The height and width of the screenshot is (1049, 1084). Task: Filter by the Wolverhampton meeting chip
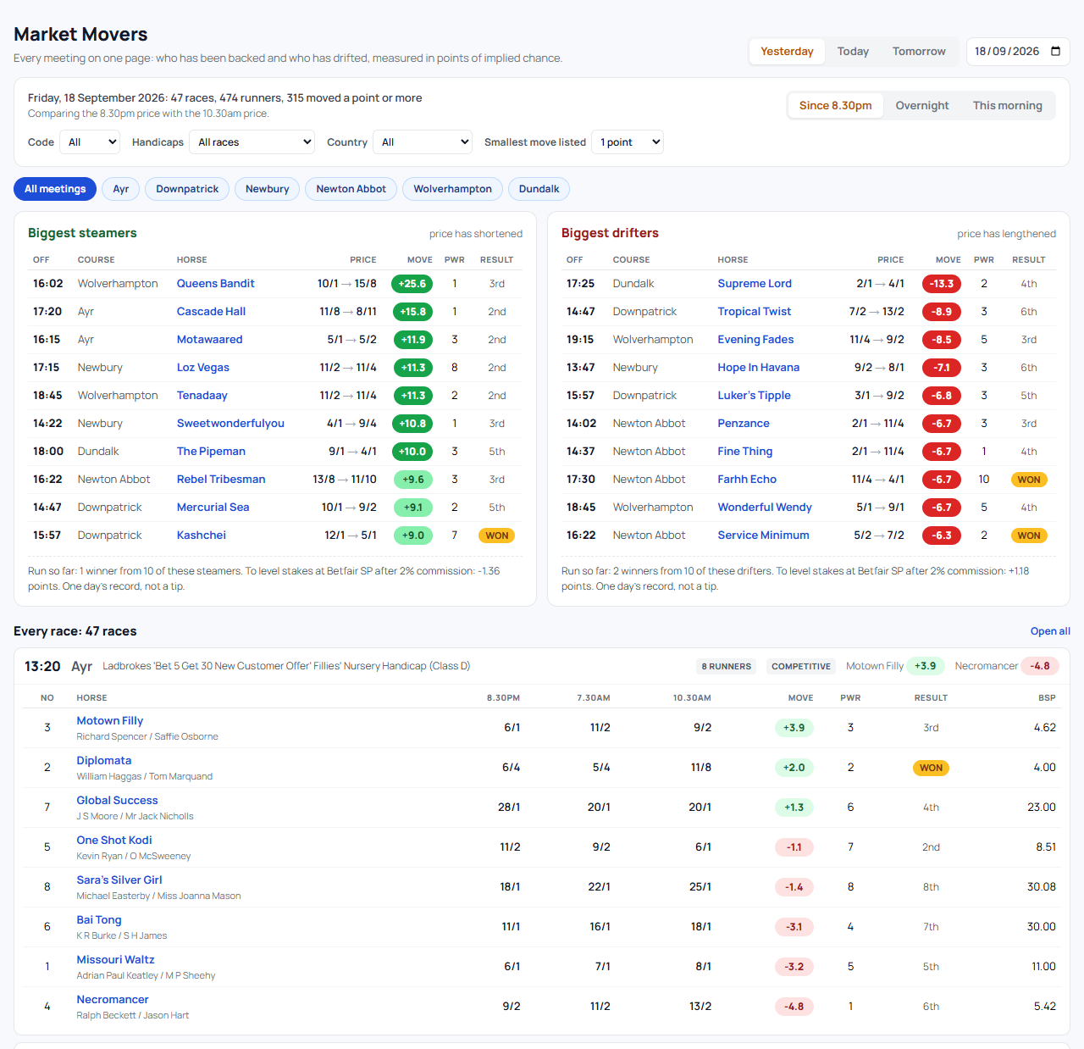pyautogui.click(x=452, y=189)
